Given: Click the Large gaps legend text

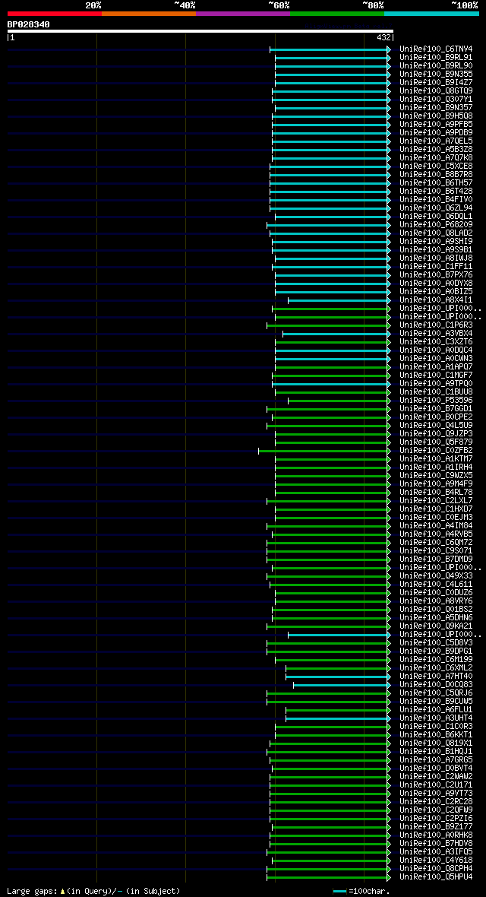Looking at the screenshot, I should (x=93, y=891).
